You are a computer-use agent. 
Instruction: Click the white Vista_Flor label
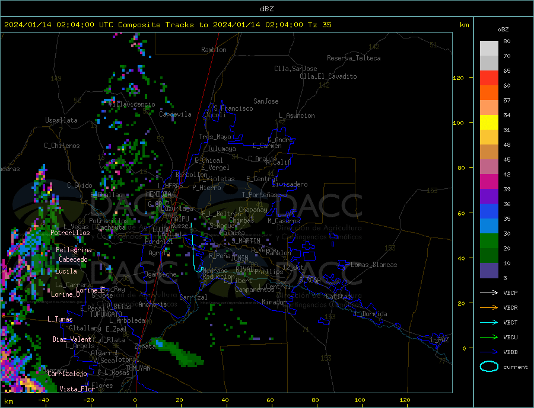pos(77,389)
